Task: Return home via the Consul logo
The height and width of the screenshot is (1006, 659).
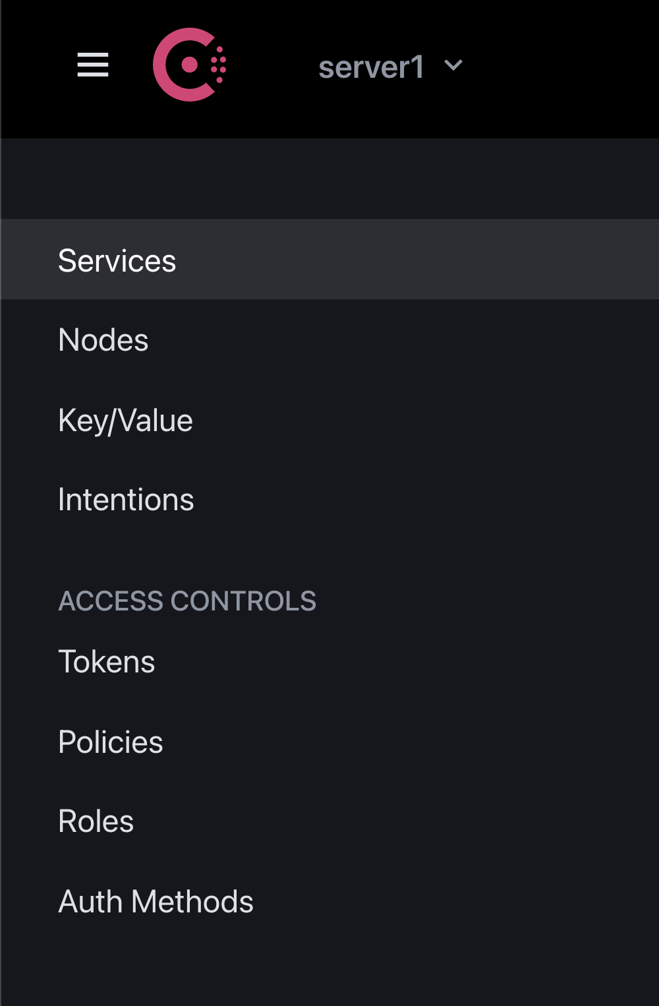Action: (189, 65)
